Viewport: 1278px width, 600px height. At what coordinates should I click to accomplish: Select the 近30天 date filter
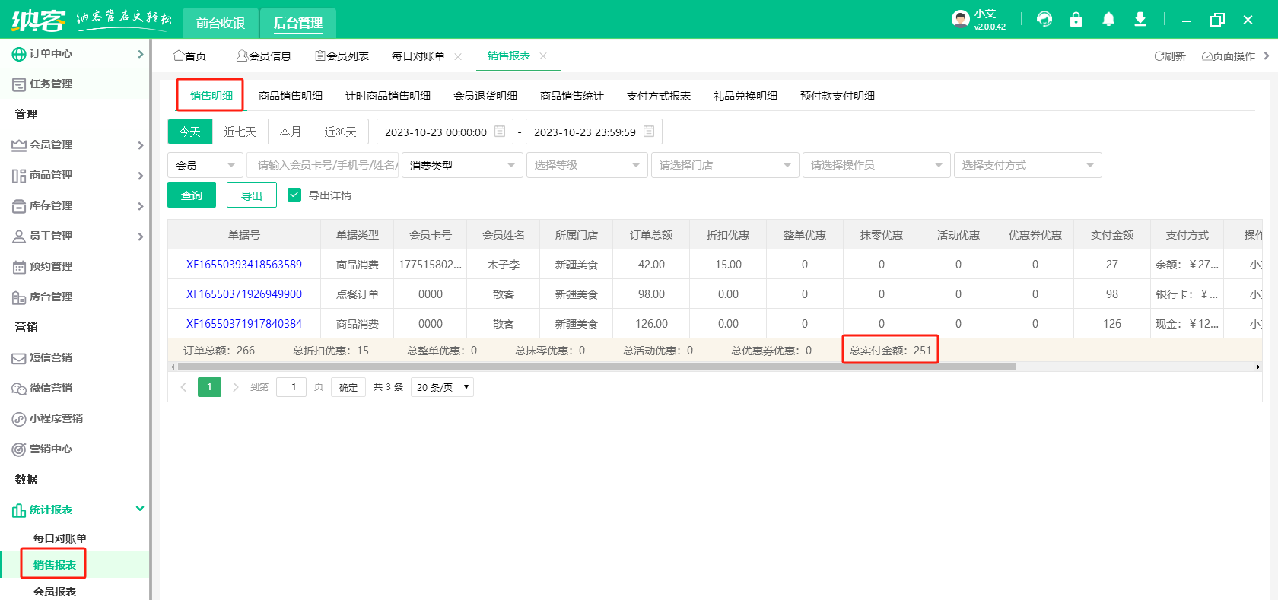[341, 132]
